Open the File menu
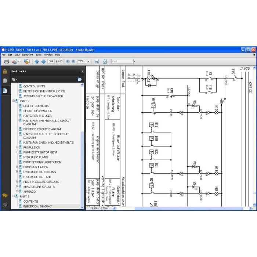Image resolution: width=257 pixels, height=257 pixels. pos(4,55)
